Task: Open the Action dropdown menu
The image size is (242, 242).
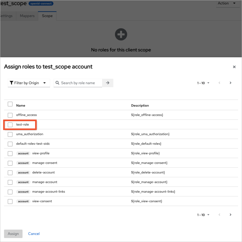Action: (227, 3)
